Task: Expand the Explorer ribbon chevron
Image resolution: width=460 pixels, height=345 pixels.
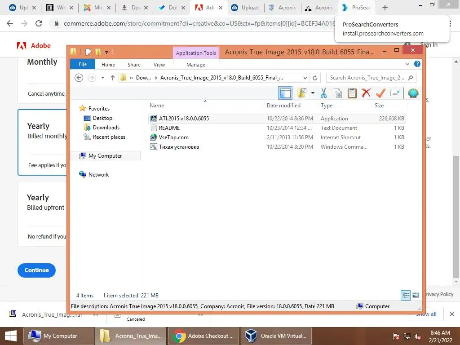Action: pyautogui.click(x=407, y=64)
